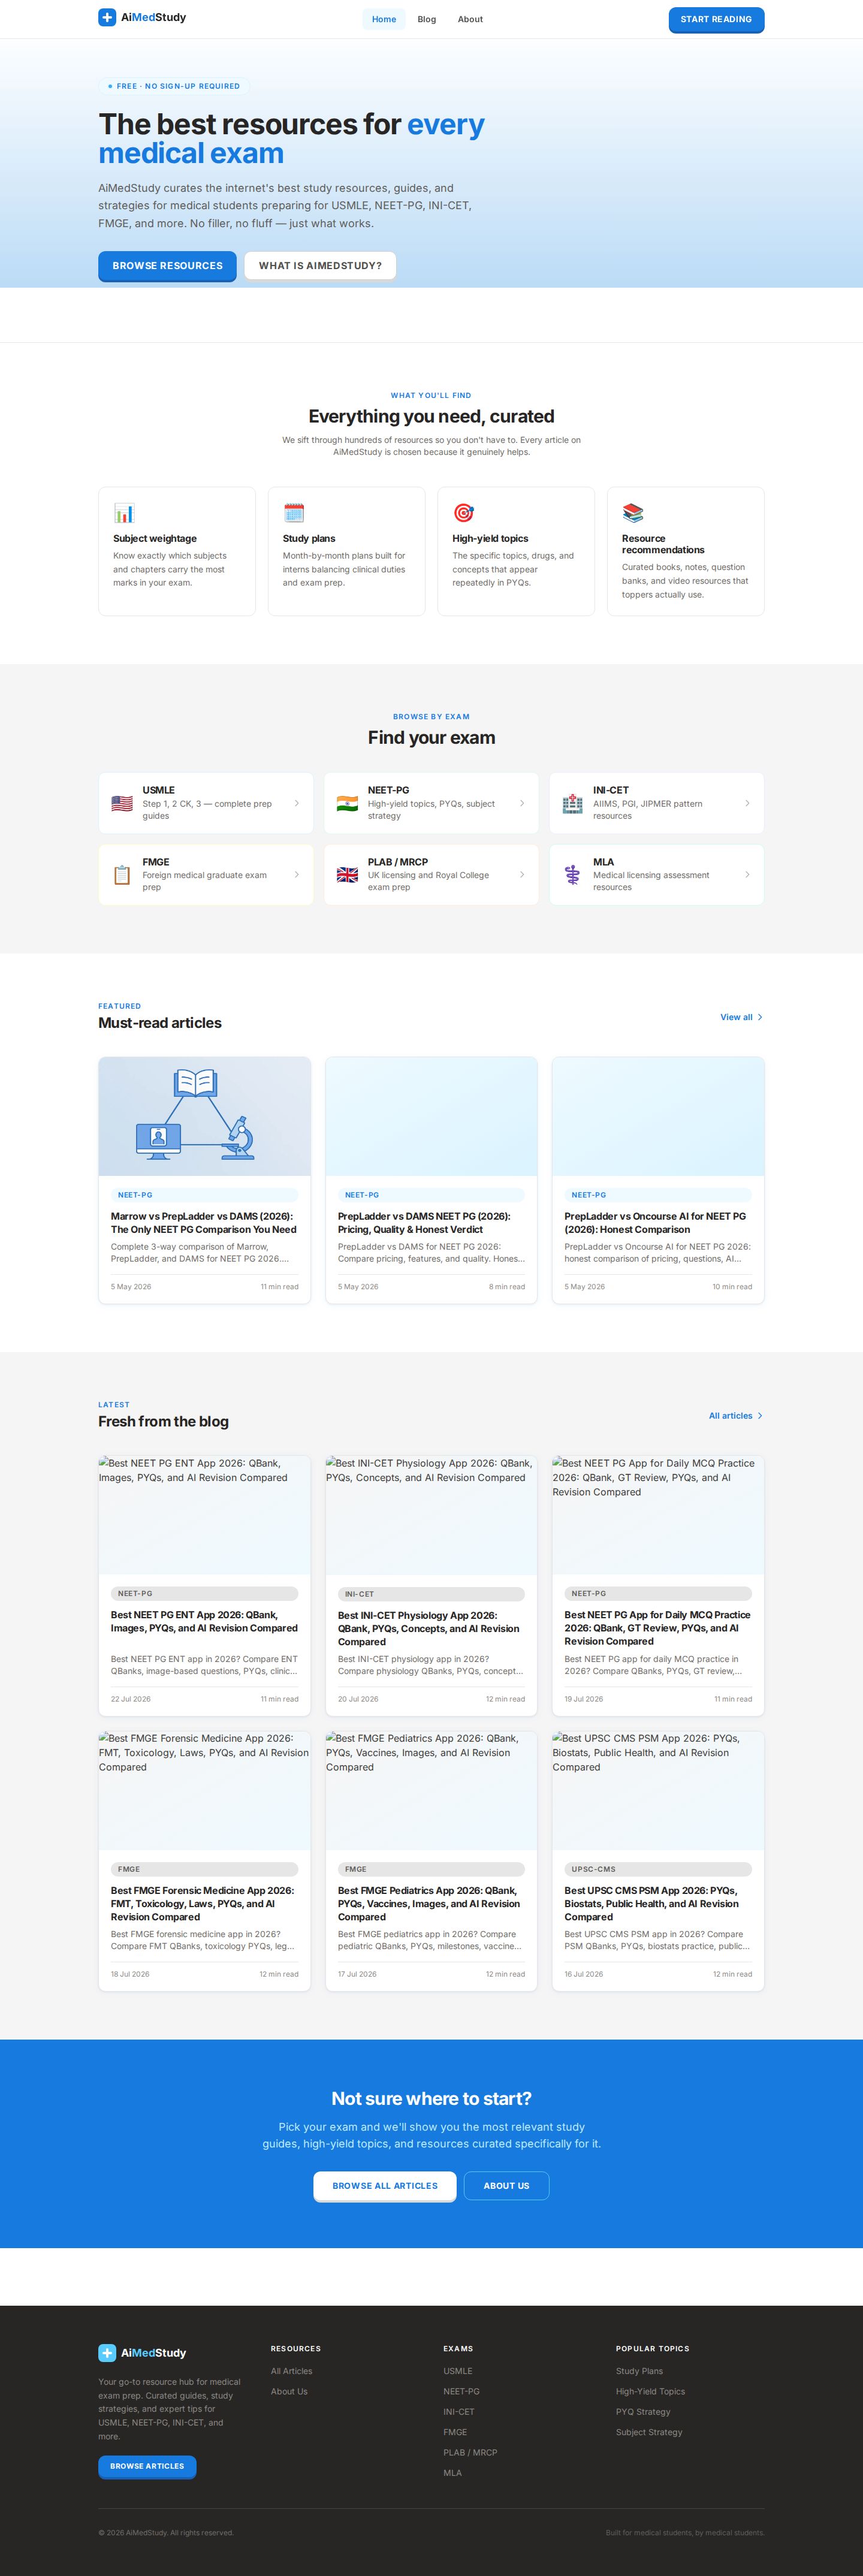This screenshot has height=2576, width=863.
Task: Click the AiMedStudy plus logo icon in header
Action: click(x=107, y=18)
